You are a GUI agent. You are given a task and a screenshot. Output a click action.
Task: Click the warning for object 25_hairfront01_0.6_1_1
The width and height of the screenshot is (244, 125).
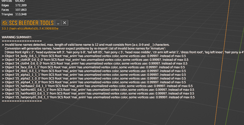(x=98, y=90)
